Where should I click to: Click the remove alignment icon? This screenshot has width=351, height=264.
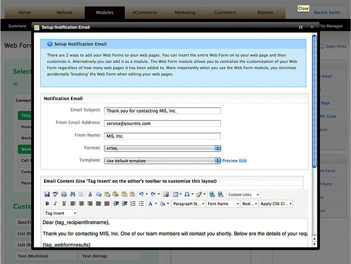[107, 203]
